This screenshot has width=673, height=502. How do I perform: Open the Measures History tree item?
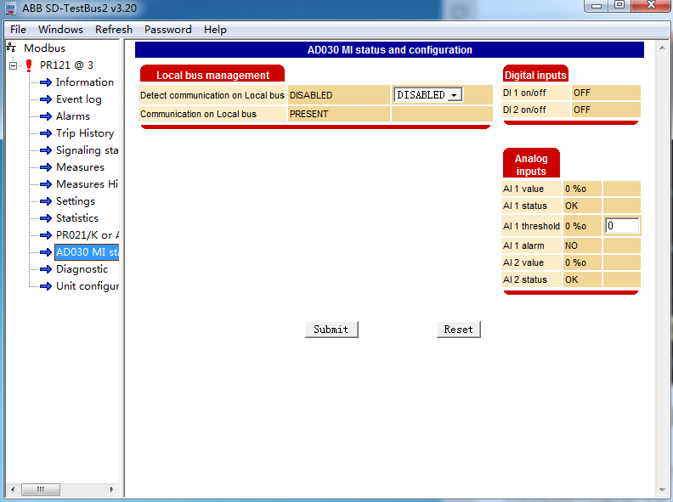pyautogui.click(x=88, y=184)
